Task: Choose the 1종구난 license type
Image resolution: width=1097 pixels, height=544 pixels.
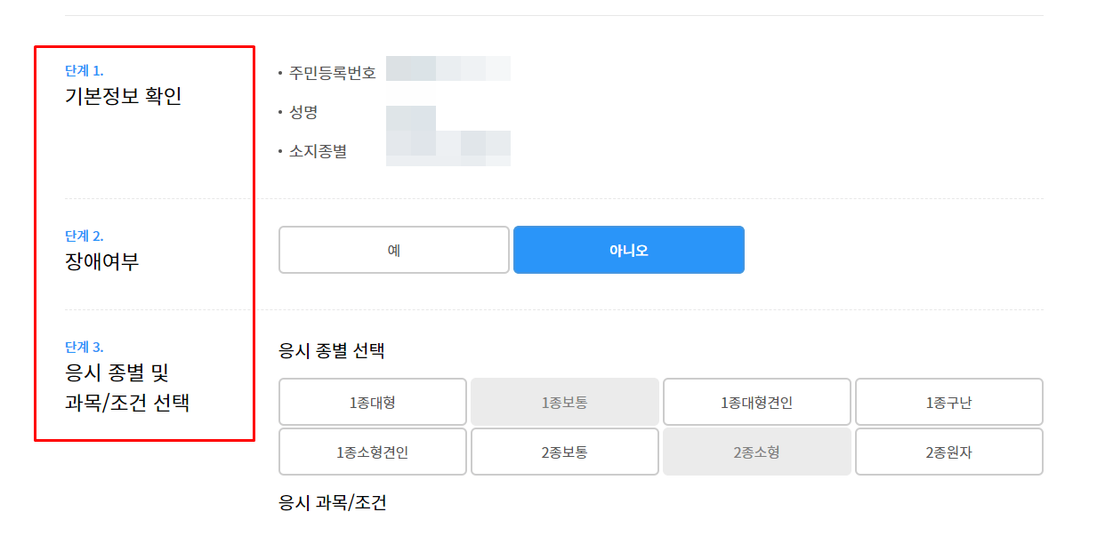Action: 949,401
